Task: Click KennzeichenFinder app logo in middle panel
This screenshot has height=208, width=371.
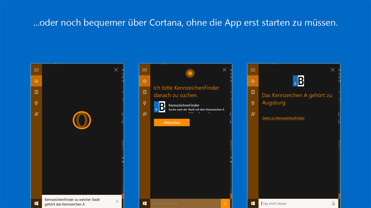Action: click(x=159, y=107)
